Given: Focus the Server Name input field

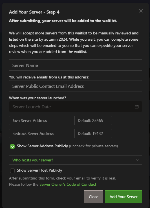Looking at the screenshot, I should pos(76,65).
